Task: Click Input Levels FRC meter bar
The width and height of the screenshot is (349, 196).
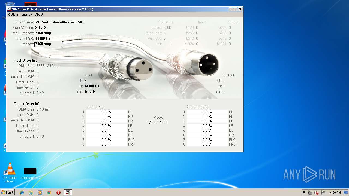Action: 106,144
